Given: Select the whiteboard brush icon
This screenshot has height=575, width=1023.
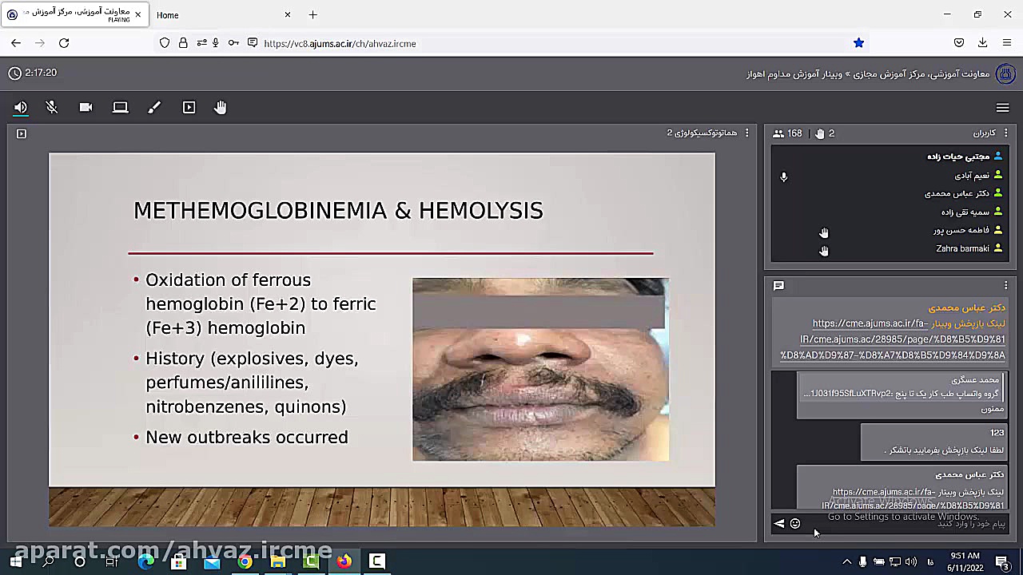Looking at the screenshot, I should [154, 107].
